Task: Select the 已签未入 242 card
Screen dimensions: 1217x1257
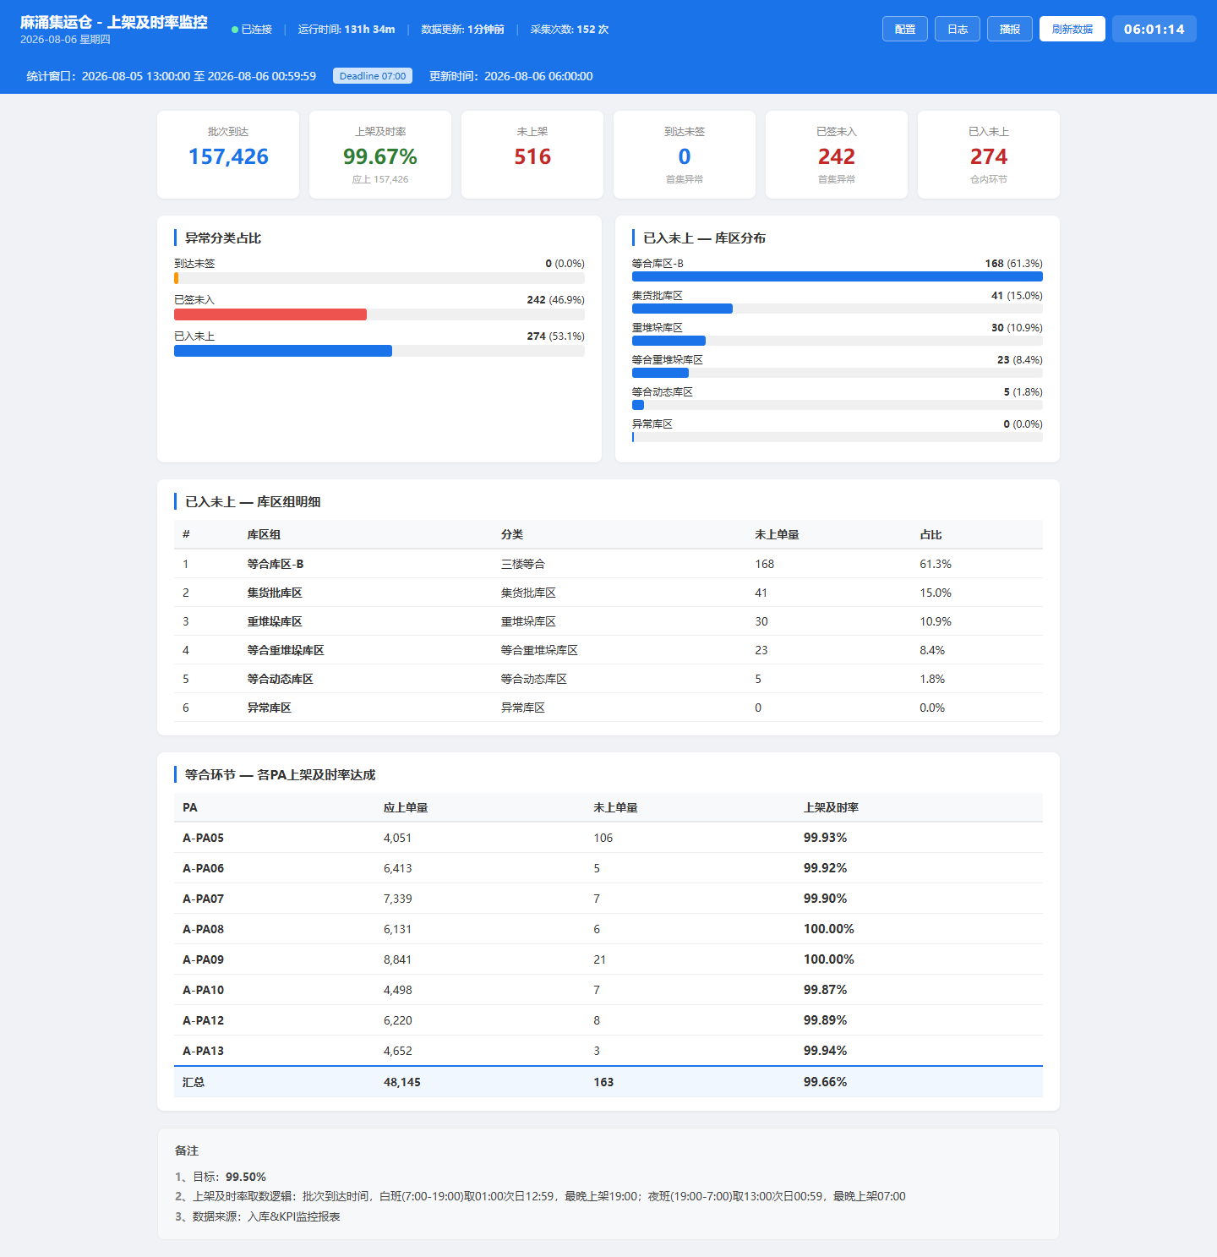Action: click(x=837, y=155)
